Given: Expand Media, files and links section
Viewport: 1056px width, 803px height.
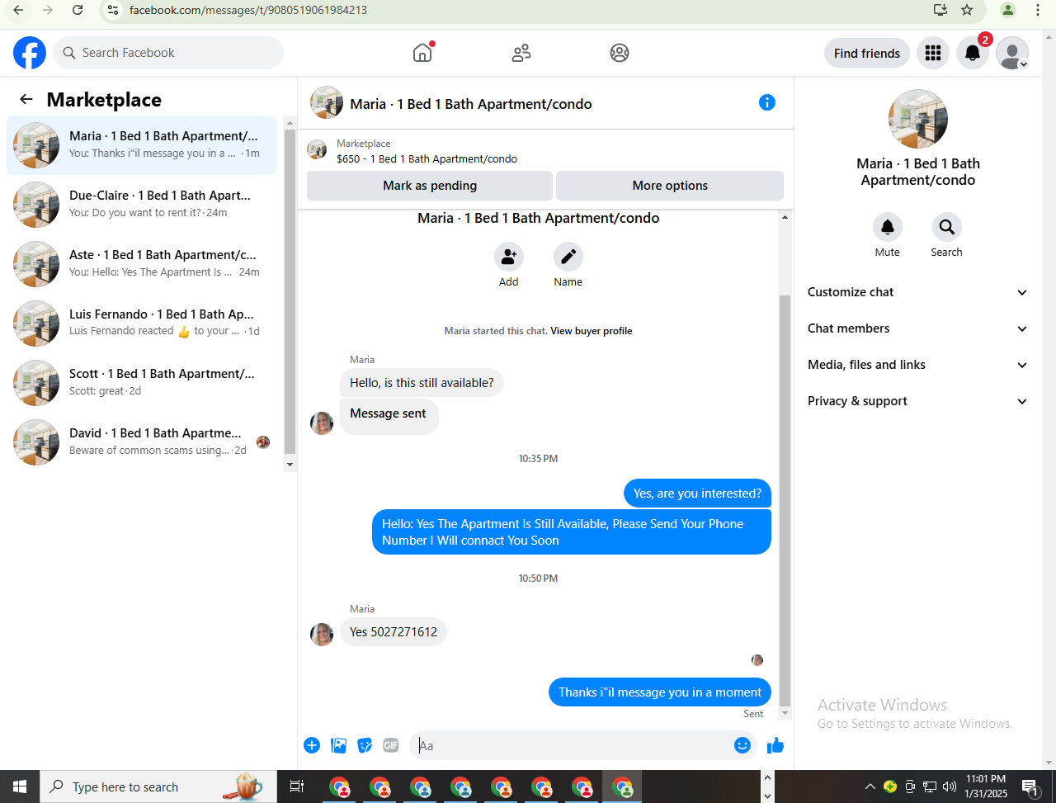Looking at the screenshot, I should [x=918, y=365].
